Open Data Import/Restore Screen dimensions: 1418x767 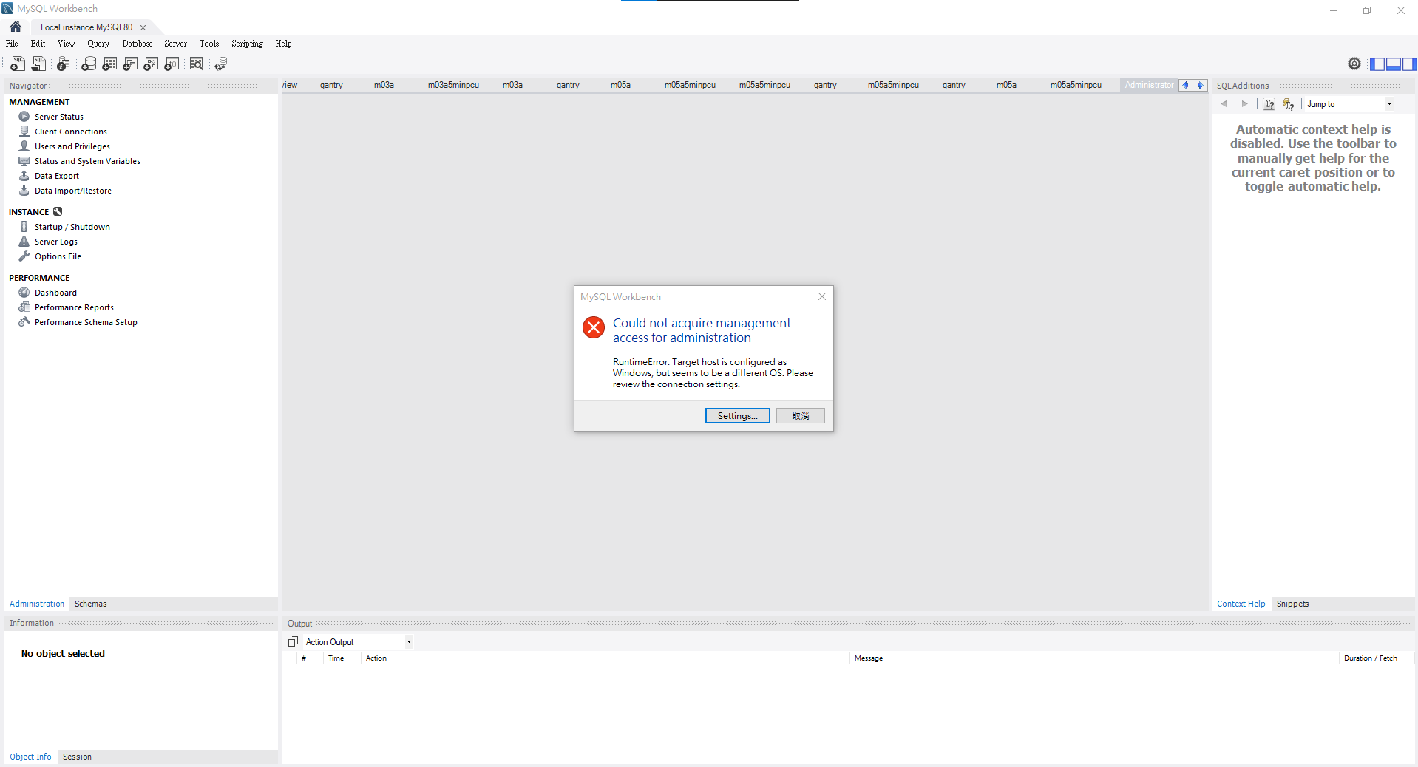click(73, 191)
